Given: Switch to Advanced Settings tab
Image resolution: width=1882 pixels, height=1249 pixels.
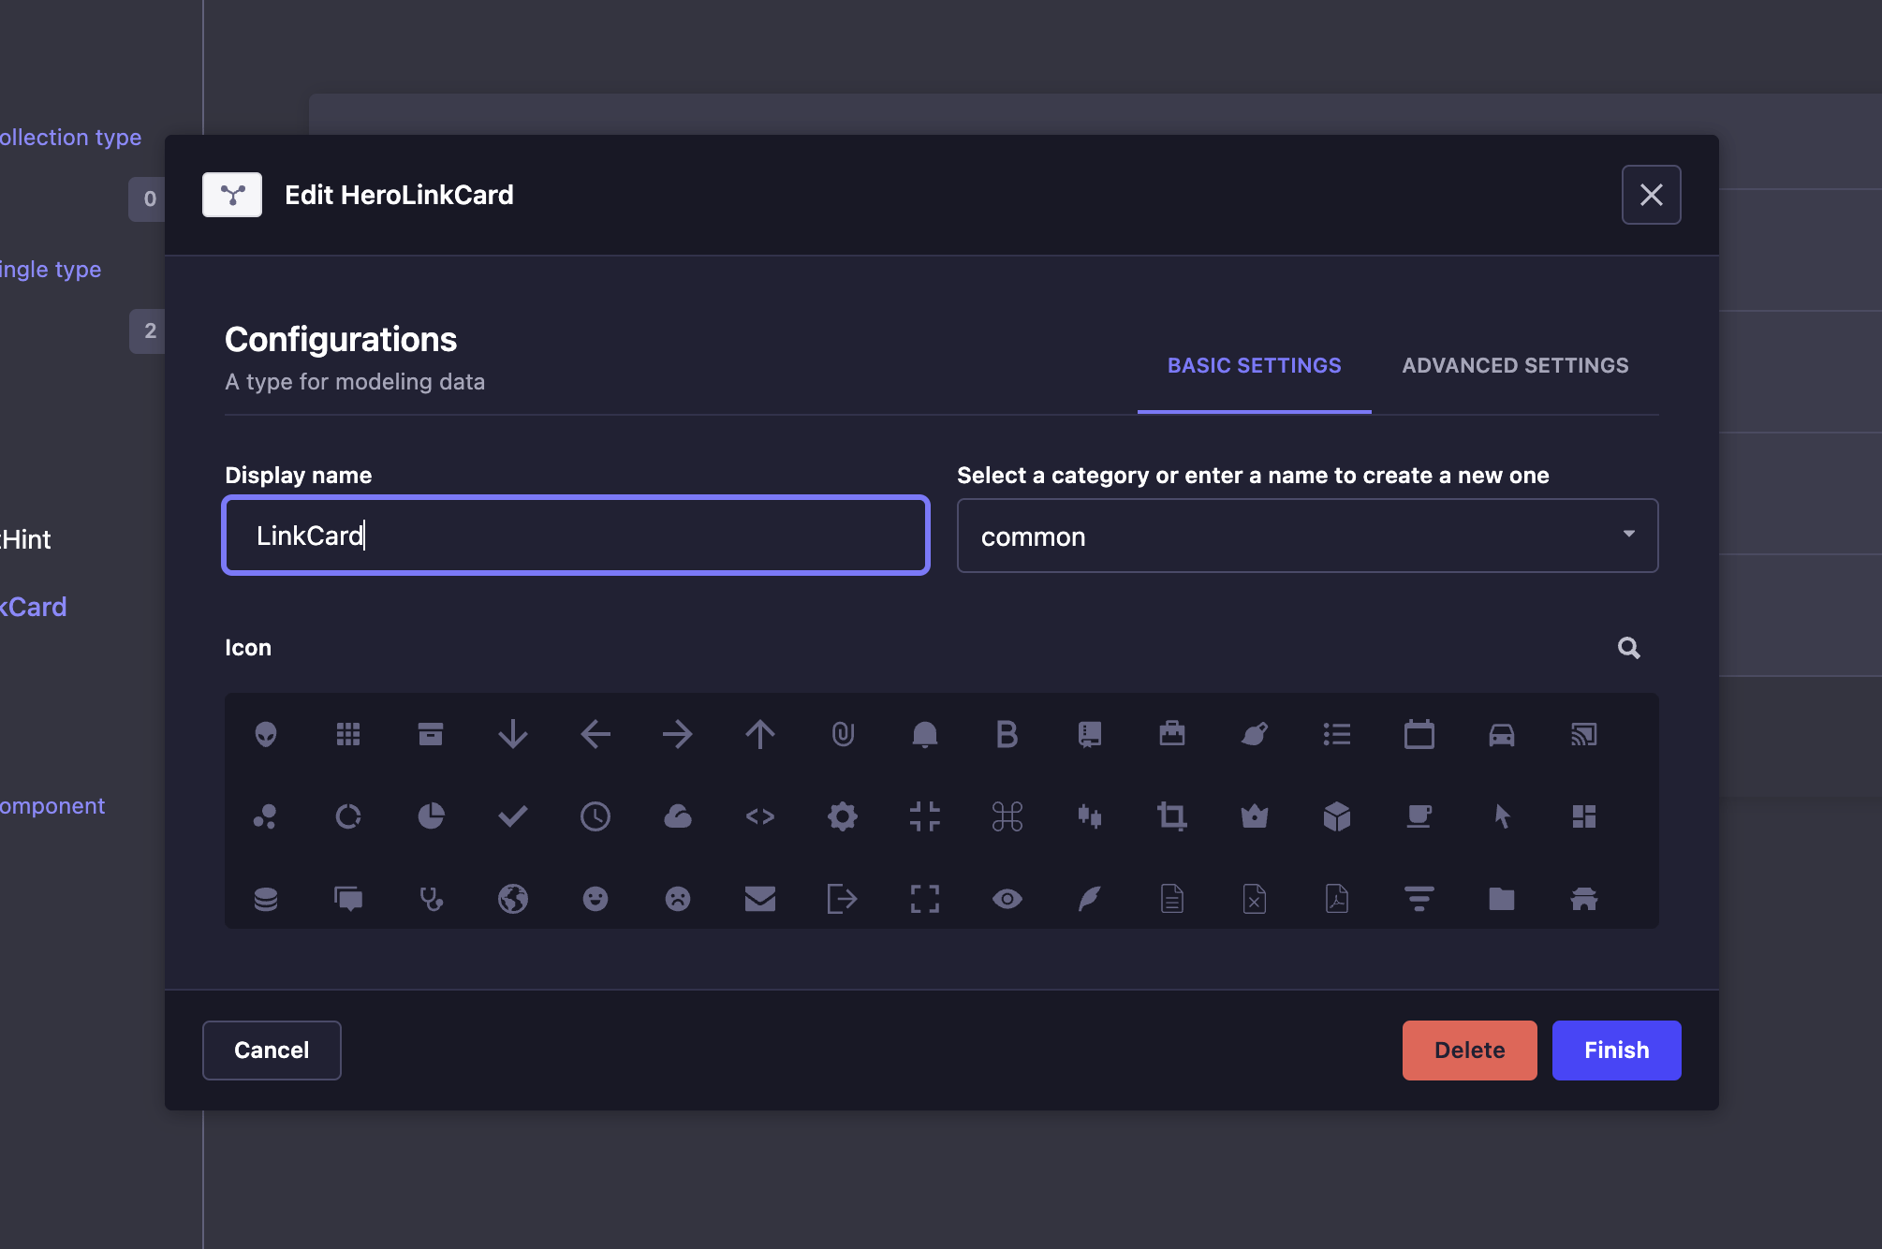Looking at the screenshot, I should [x=1515, y=366].
